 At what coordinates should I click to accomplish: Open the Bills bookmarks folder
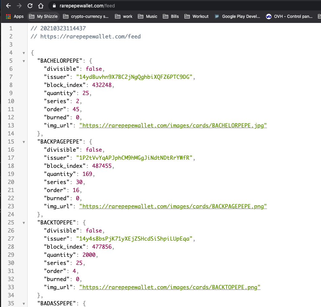point(171,17)
